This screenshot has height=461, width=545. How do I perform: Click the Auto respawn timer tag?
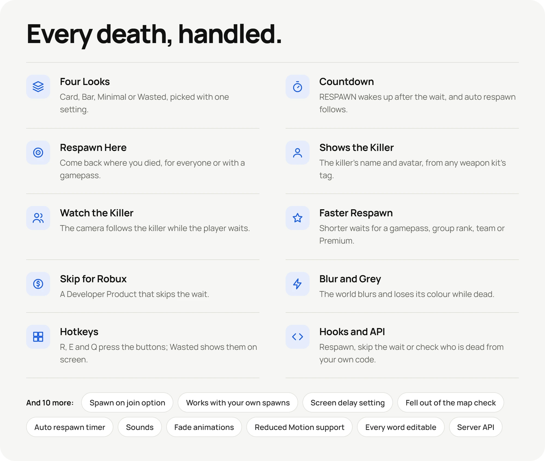(70, 427)
